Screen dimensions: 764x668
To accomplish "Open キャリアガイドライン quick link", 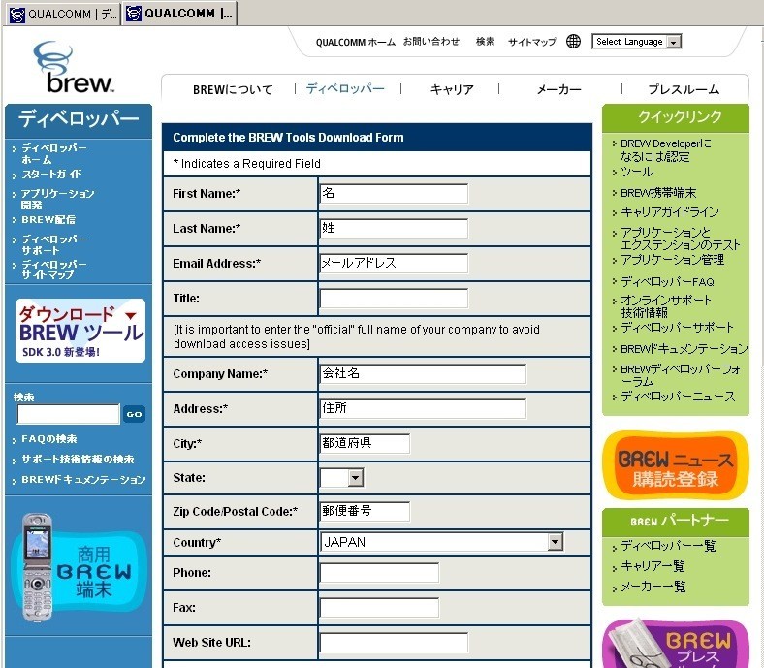I will (670, 212).
